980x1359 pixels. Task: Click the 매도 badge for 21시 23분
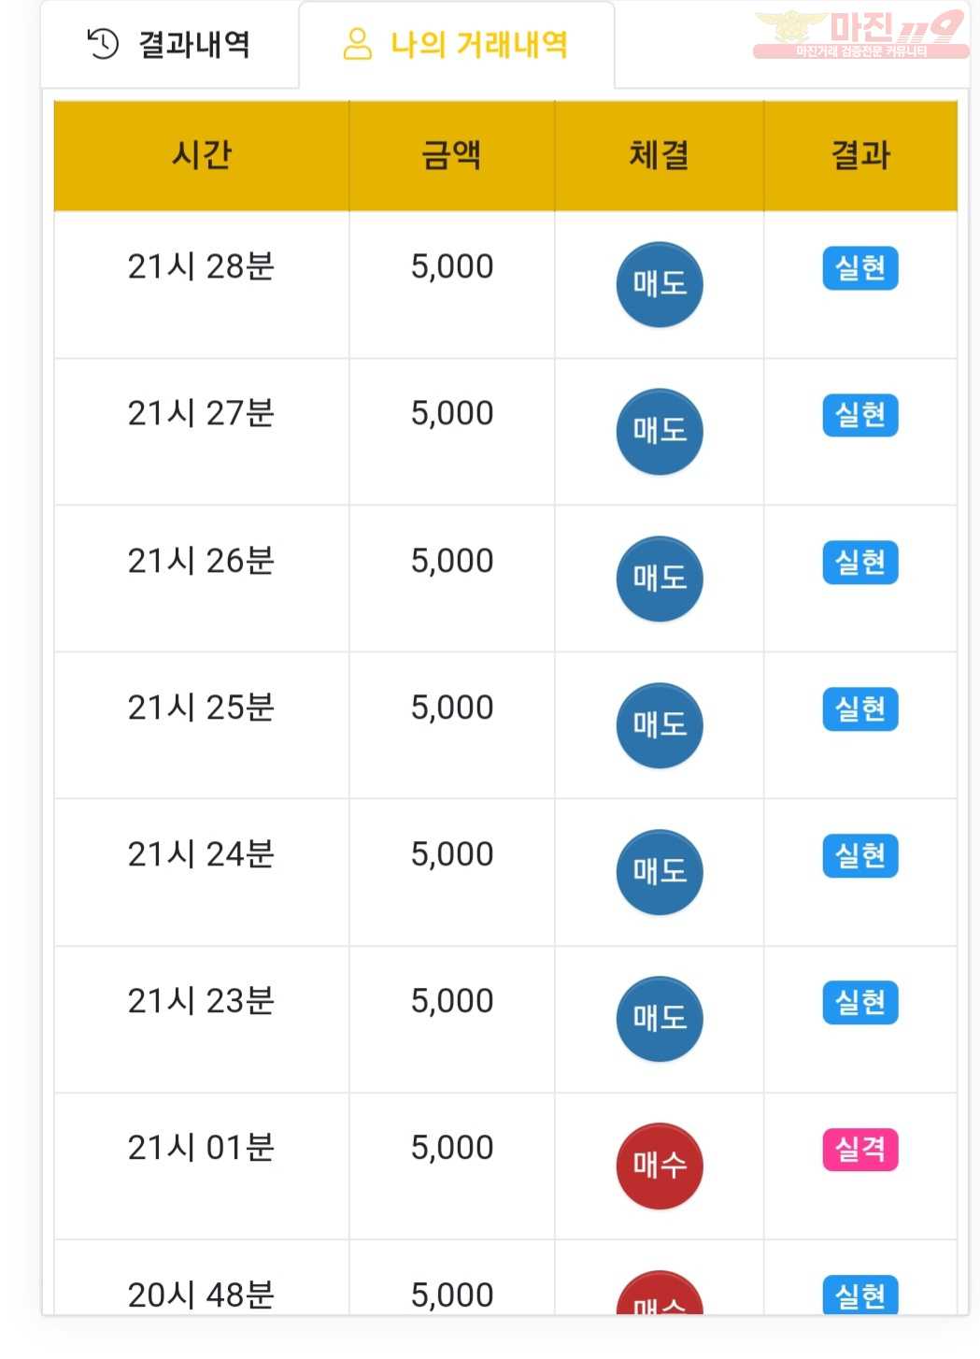(660, 1019)
